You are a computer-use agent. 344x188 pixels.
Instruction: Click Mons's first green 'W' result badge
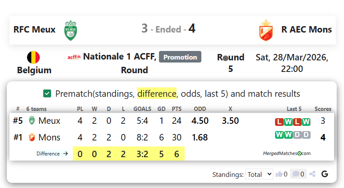pyautogui.click(x=279, y=135)
